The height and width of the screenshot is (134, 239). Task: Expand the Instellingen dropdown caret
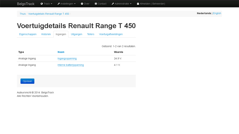75,4
